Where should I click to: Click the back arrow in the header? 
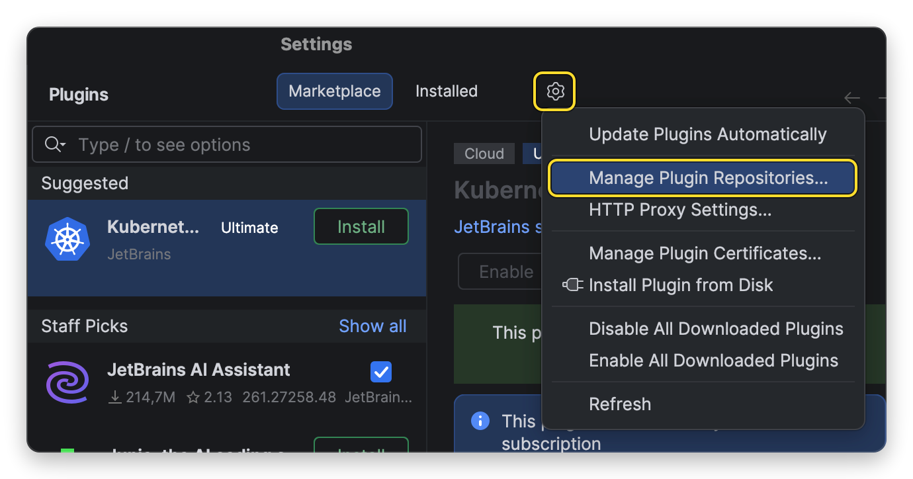point(852,98)
